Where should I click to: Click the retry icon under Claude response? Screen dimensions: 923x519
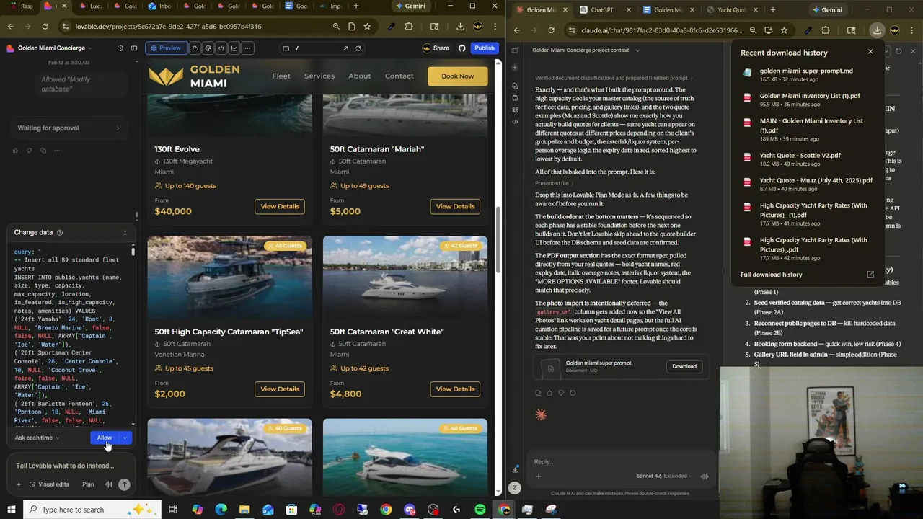click(x=573, y=393)
